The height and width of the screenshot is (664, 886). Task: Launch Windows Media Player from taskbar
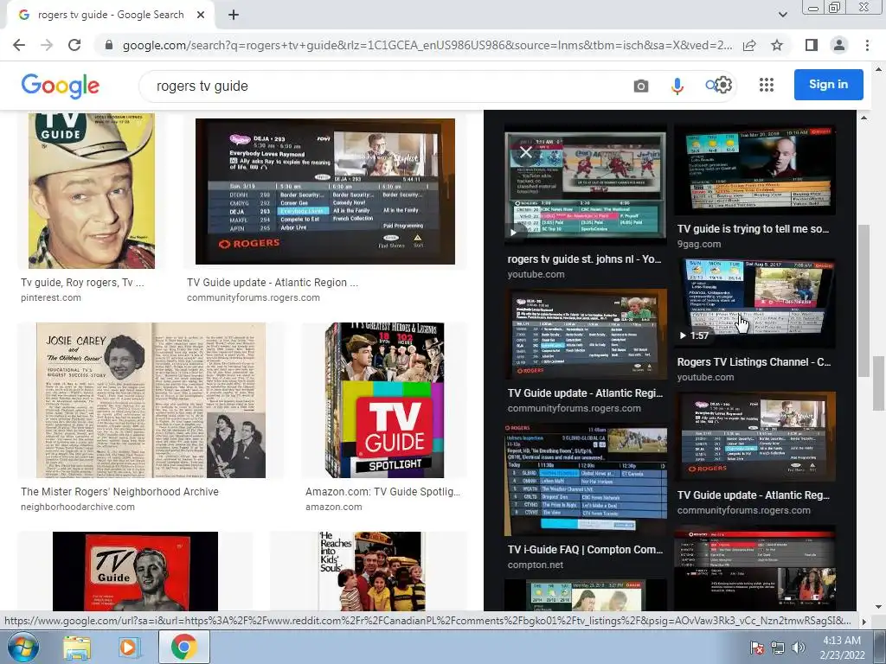point(128,648)
